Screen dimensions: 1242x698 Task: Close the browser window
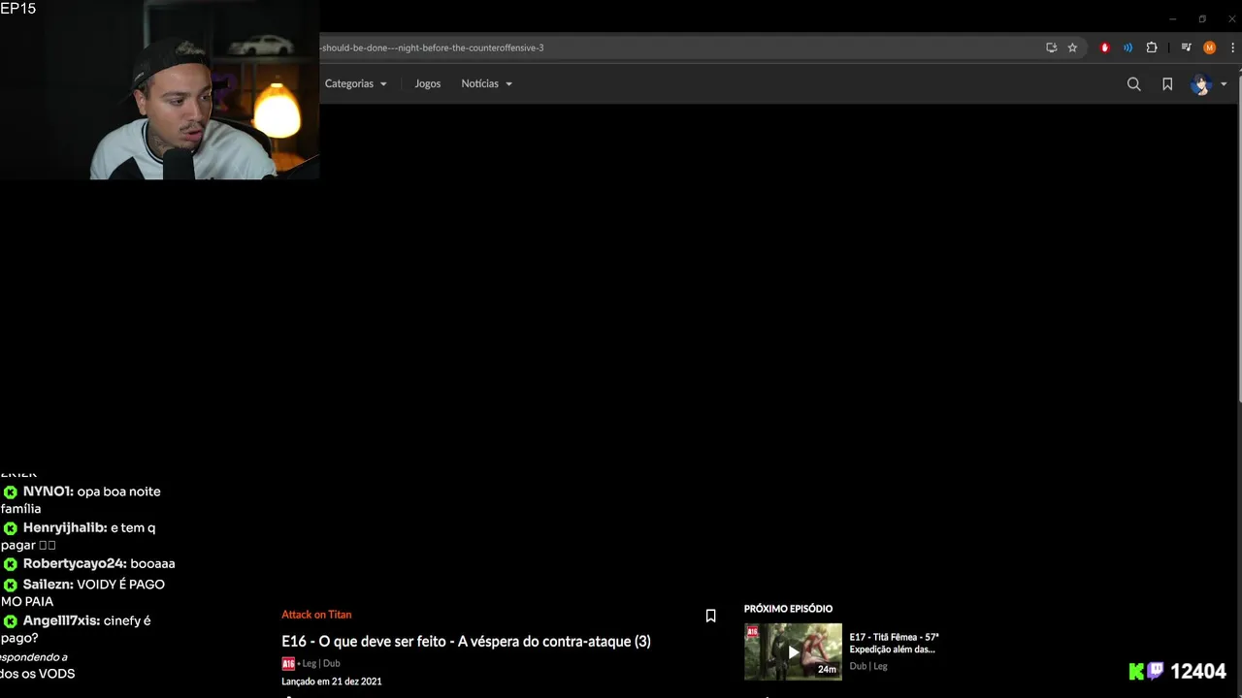1231,18
